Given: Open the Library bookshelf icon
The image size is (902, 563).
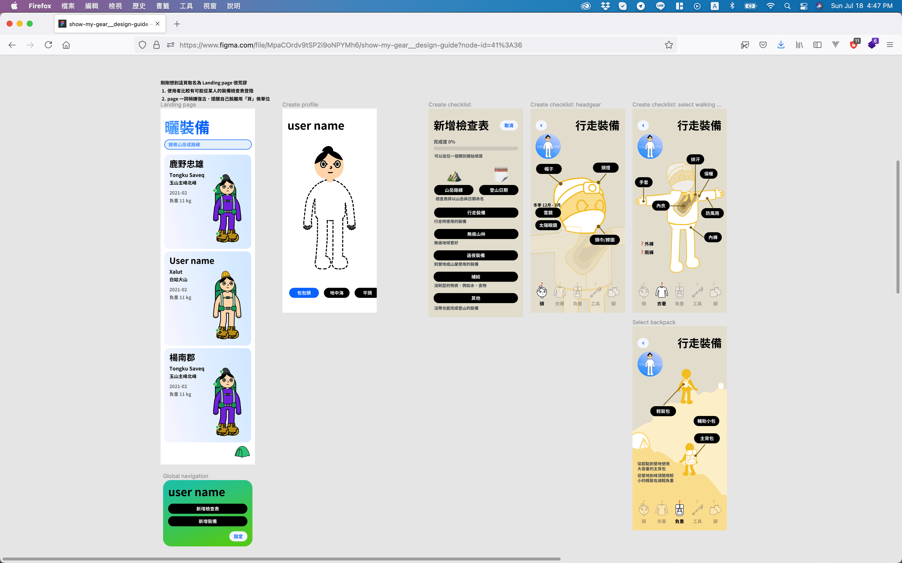Looking at the screenshot, I should [x=799, y=45].
